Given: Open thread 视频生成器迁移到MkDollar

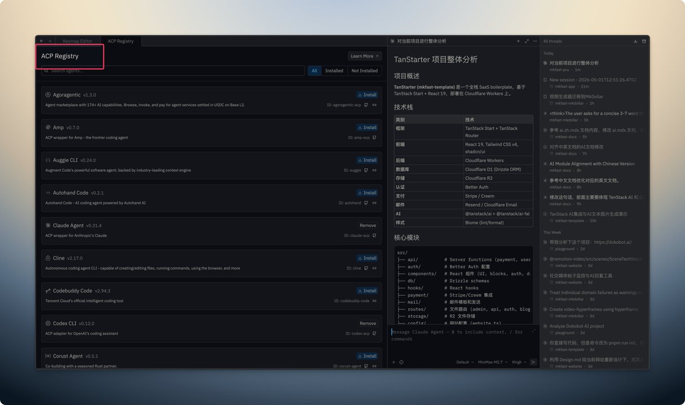Looking at the screenshot, I should [x=593, y=100].
